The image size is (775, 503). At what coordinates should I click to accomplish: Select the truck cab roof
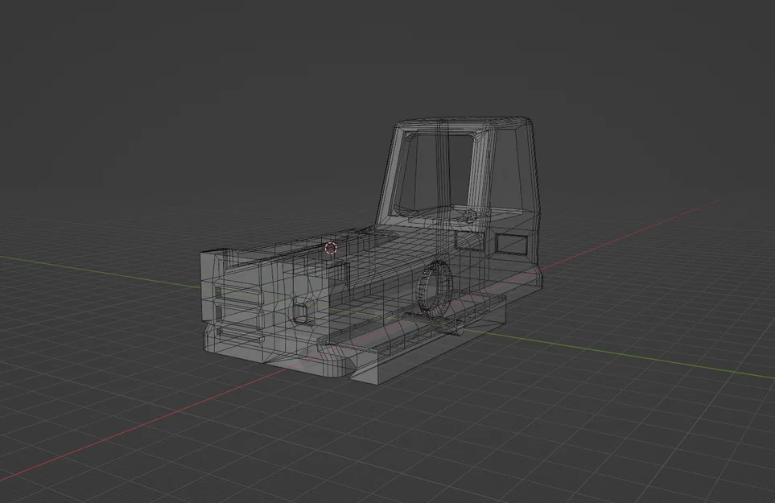point(464,123)
